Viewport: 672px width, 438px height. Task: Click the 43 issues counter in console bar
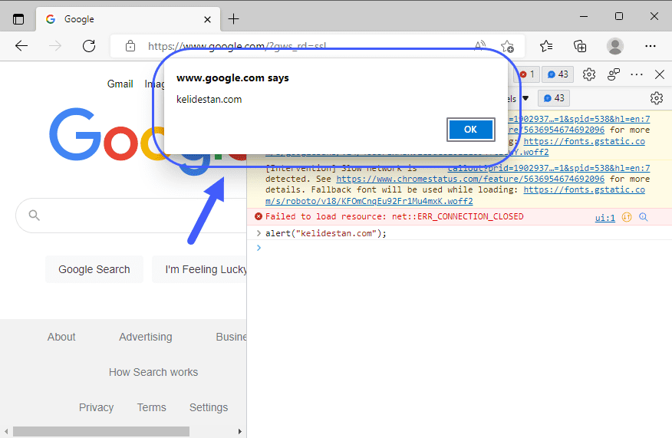point(554,98)
